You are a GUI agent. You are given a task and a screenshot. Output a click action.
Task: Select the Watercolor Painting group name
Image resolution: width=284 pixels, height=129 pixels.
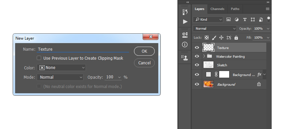pos(231,56)
